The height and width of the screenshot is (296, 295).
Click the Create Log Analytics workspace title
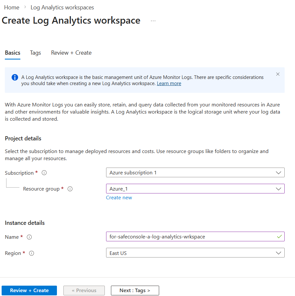point(71,21)
